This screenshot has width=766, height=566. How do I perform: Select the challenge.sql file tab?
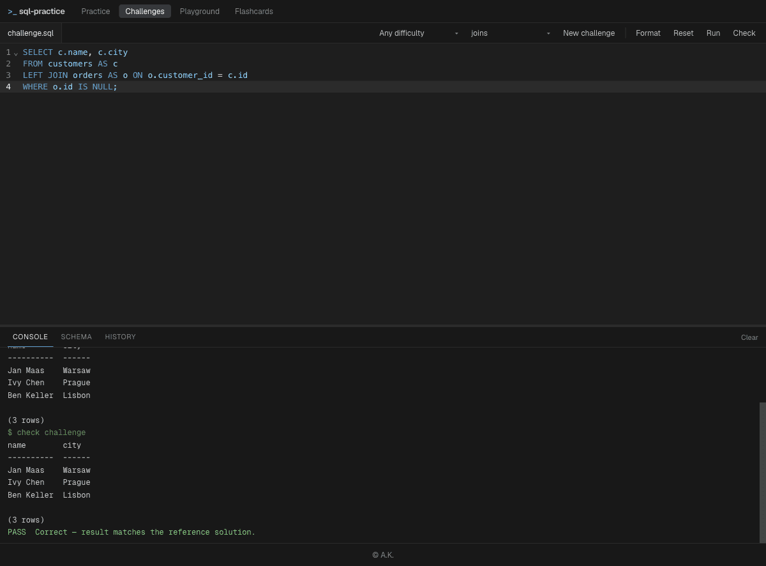click(31, 33)
